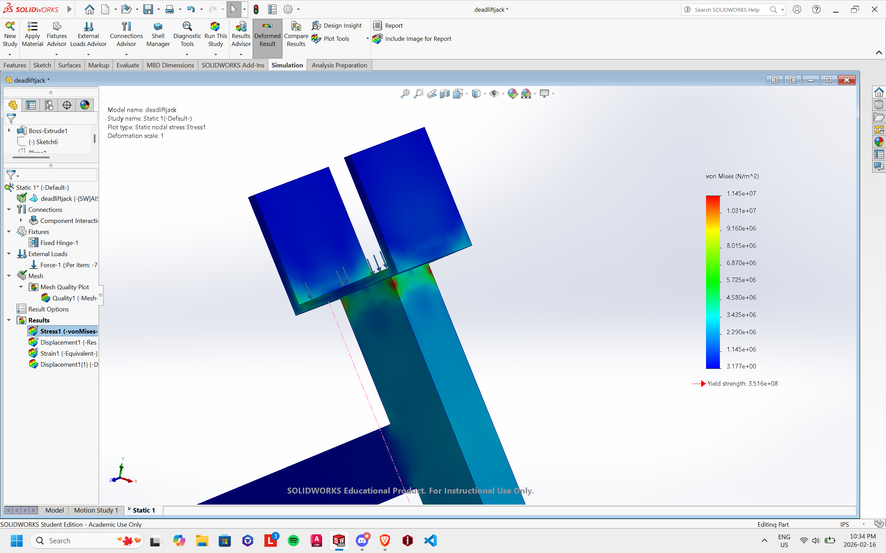Open the Appearances task pane icon
Viewport: 886px width, 553px height.
879,142
